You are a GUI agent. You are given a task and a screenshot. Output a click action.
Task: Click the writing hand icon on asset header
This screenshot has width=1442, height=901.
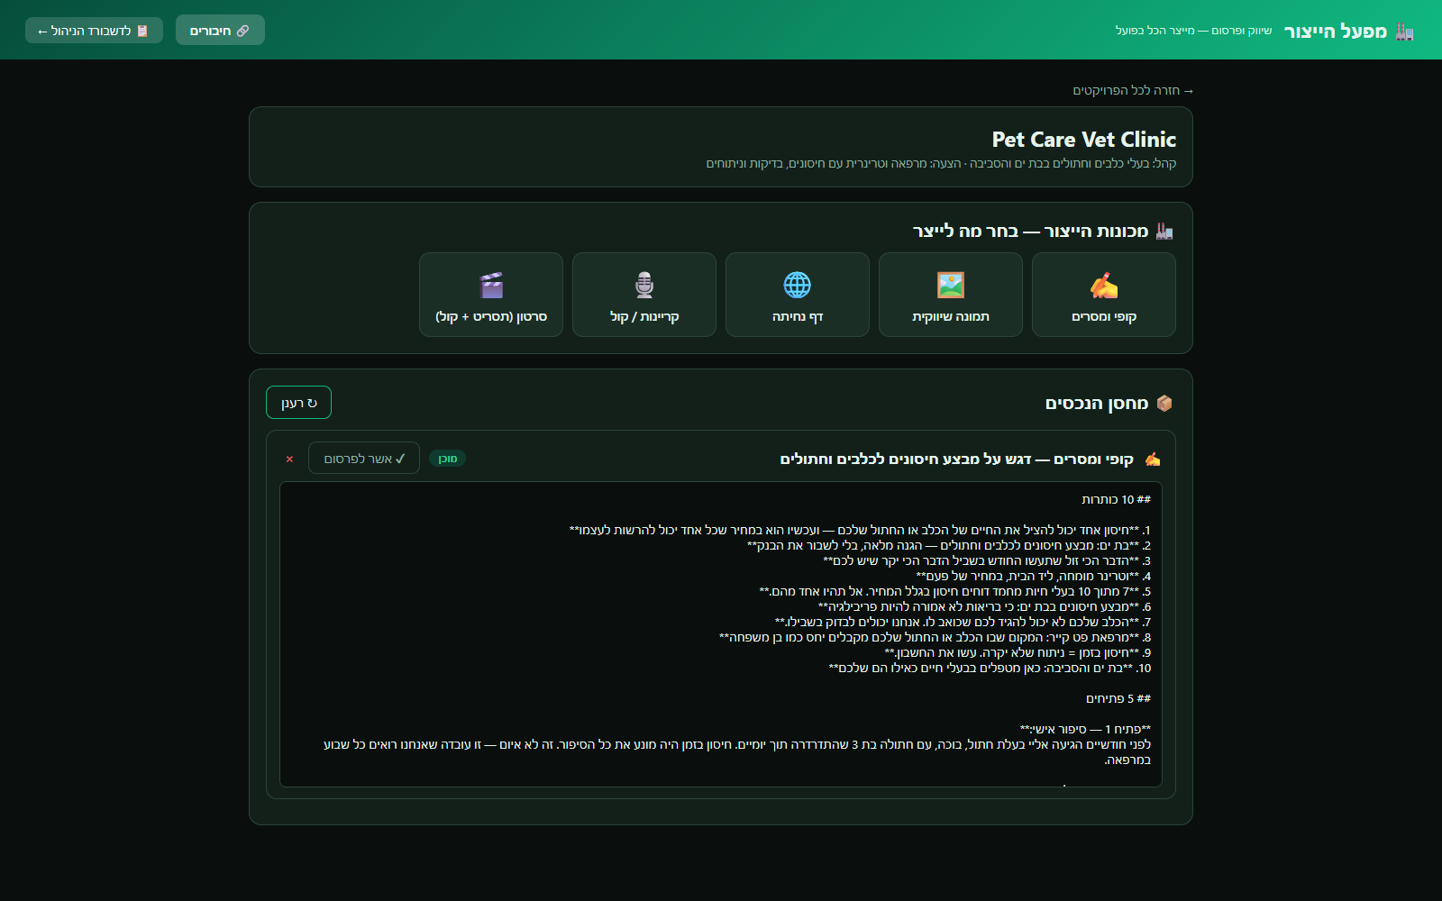[1153, 459]
